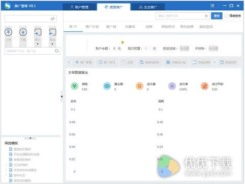Screen dimensions: 245x184
Task: Expand the 未发布的本地更改 tree node
Action: [x=6, y=170]
